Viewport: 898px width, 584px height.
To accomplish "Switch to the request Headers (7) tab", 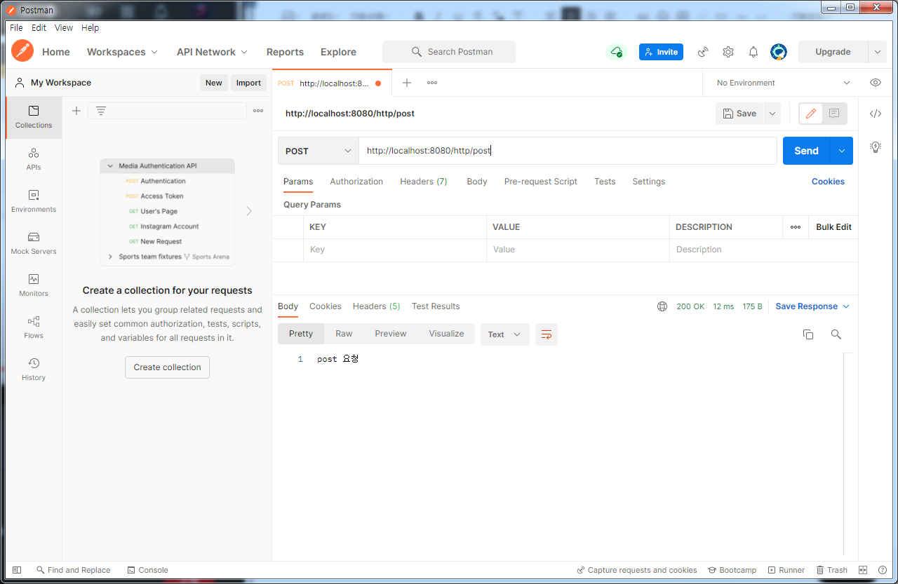I will (424, 182).
